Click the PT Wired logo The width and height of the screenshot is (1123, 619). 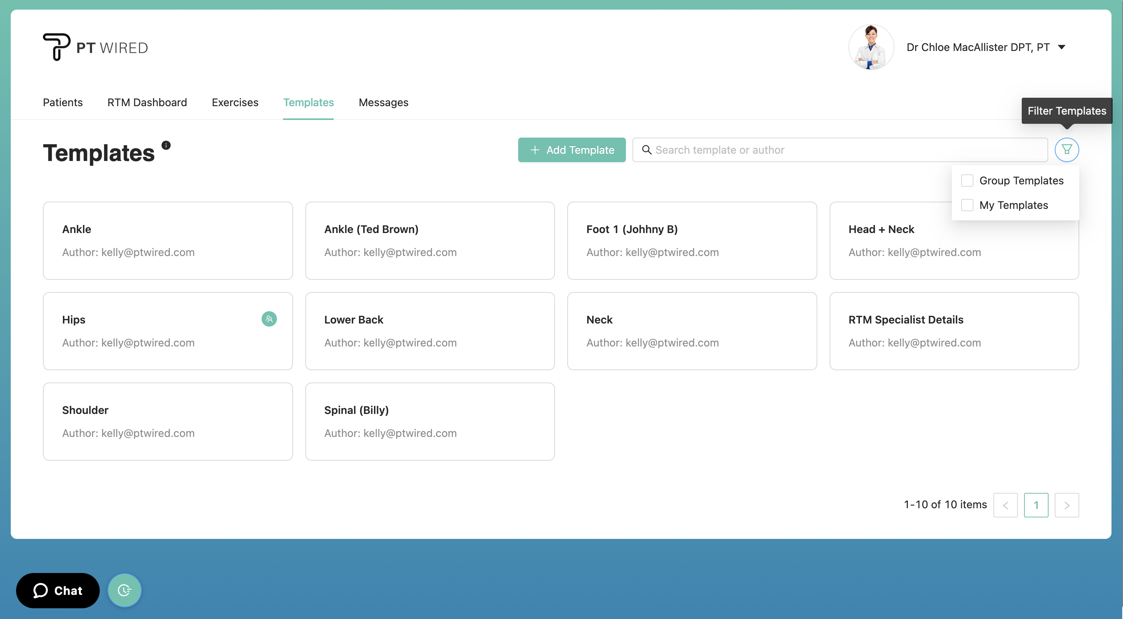[x=96, y=47]
